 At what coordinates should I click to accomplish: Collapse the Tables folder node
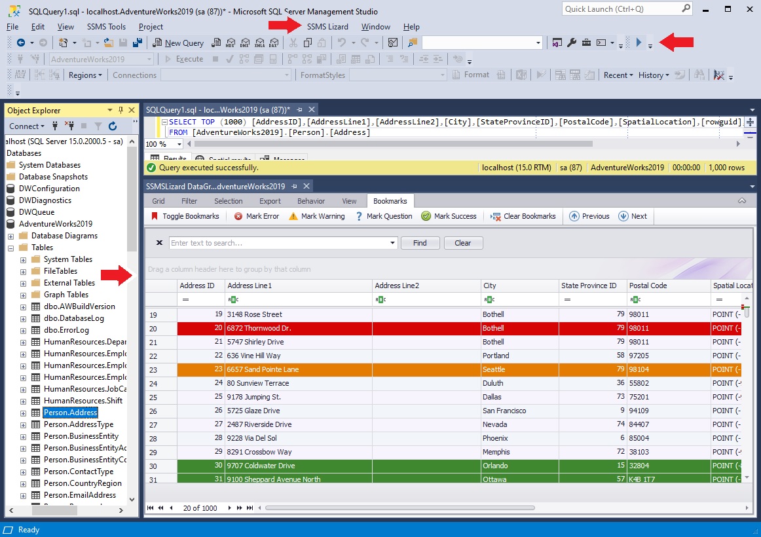coord(10,248)
